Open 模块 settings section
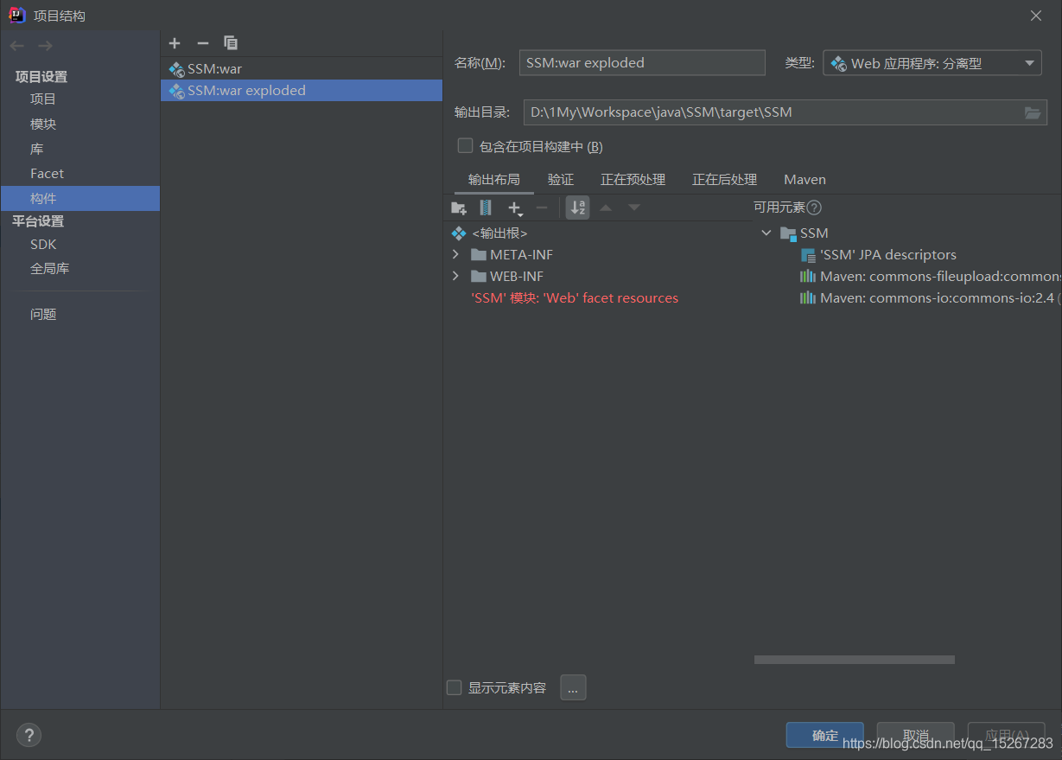 (43, 125)
